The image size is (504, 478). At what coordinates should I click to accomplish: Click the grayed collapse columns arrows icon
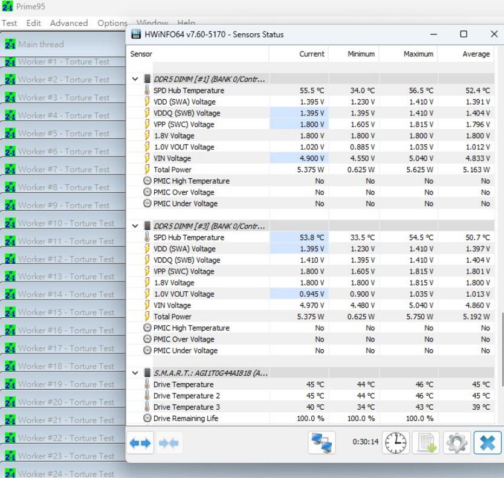pyautogui.click(x=169, y=443)
